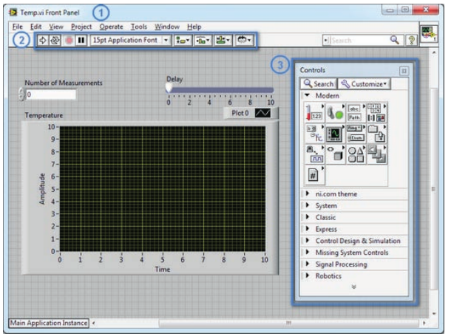This screenshot has height=336, width=451.
Task: Click the horizontal scrollbar thumb
Action: pyautogui.click(x=288, y=323)
